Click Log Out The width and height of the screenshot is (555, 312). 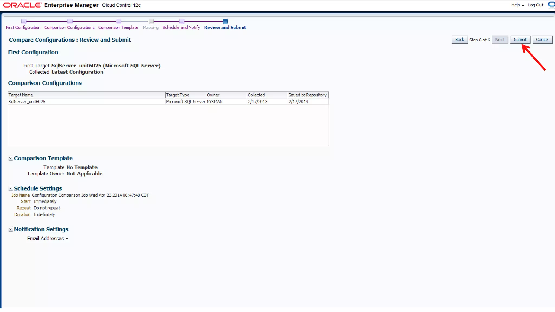(x=535, y=5)
